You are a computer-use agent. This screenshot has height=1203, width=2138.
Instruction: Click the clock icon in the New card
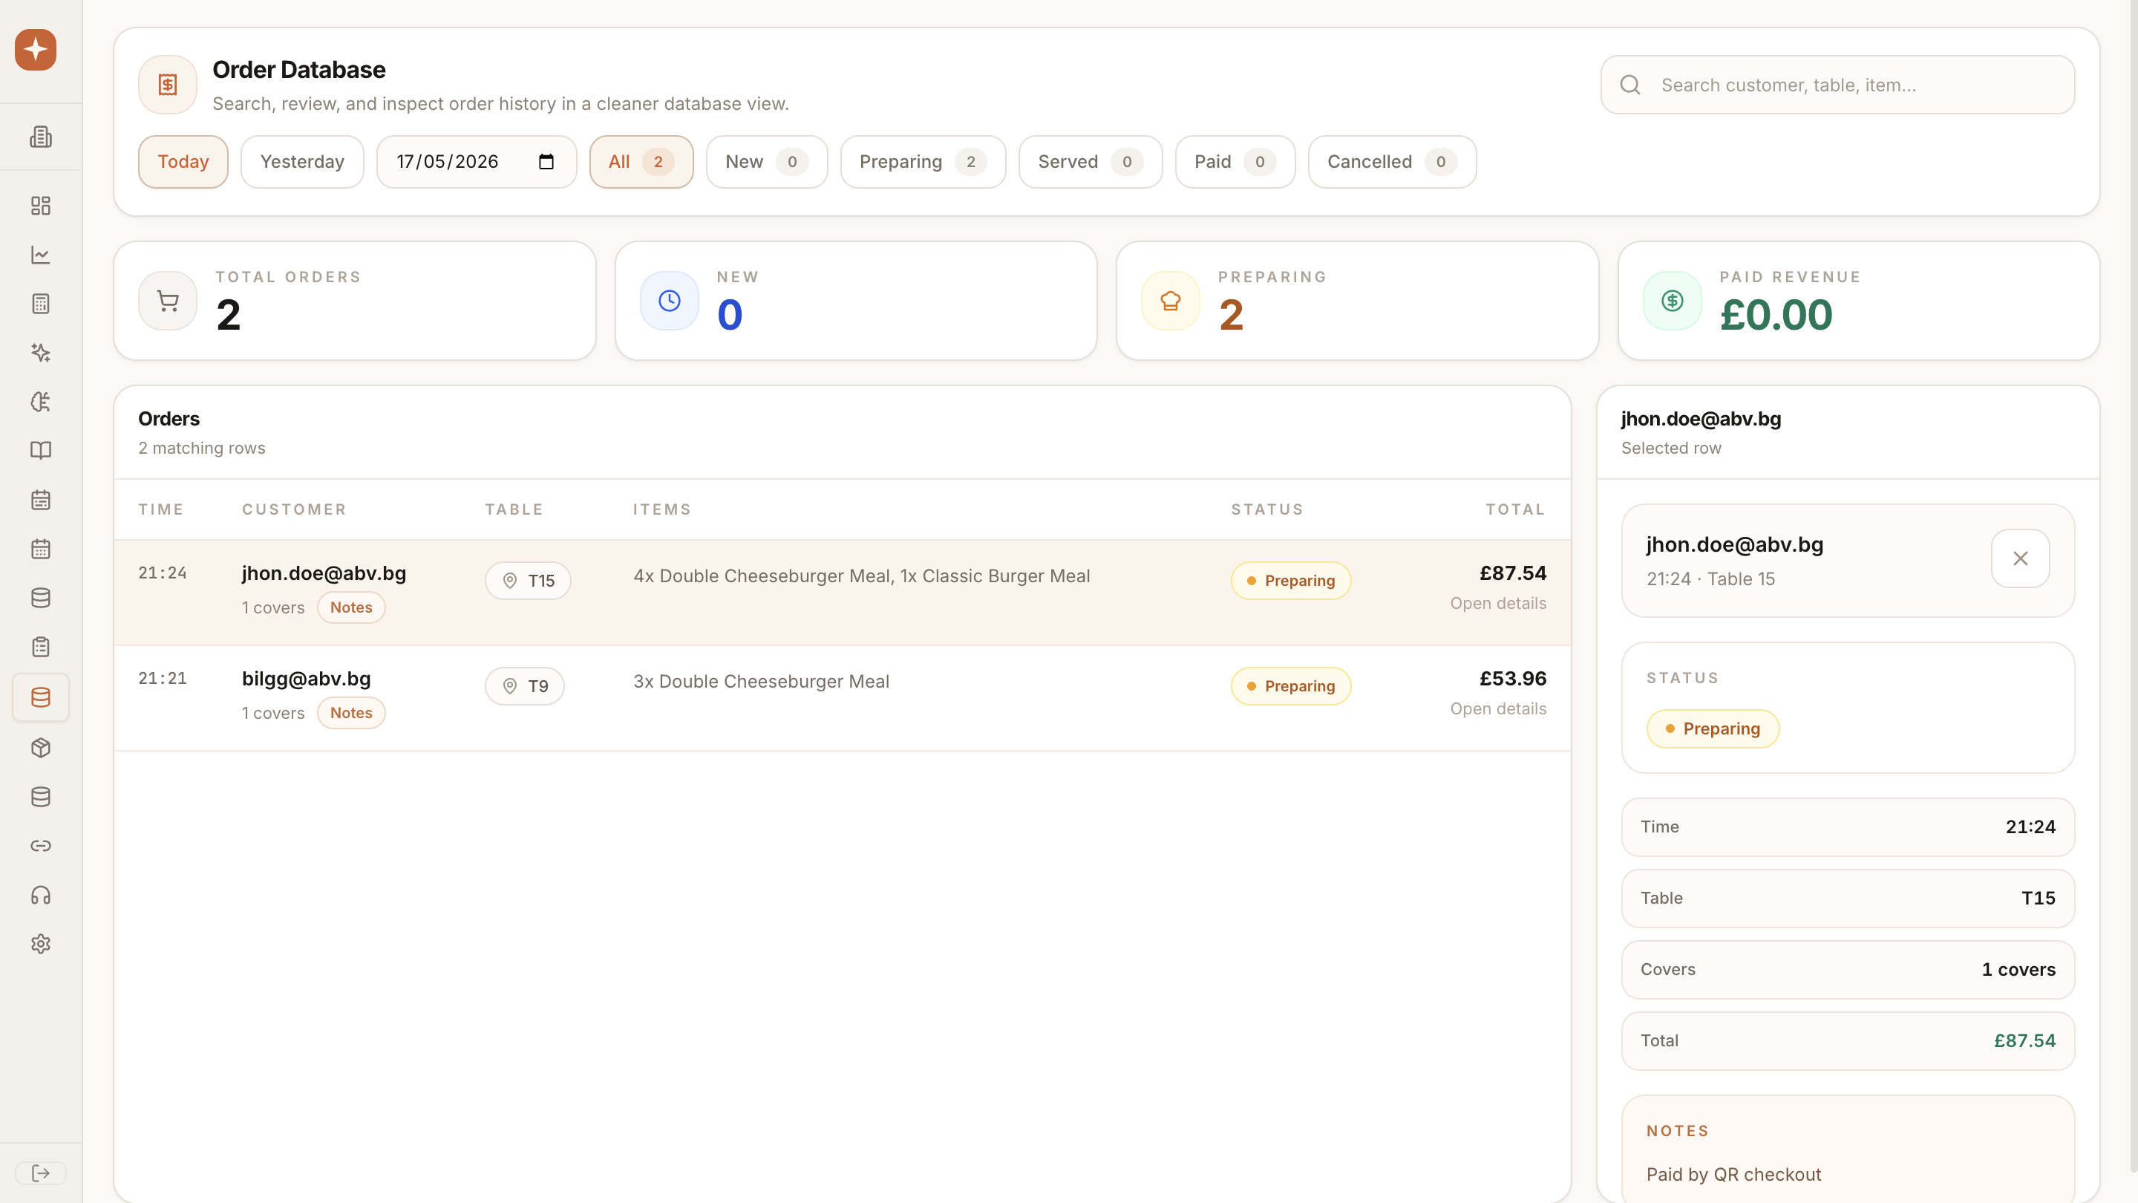(x=669, y=301)
